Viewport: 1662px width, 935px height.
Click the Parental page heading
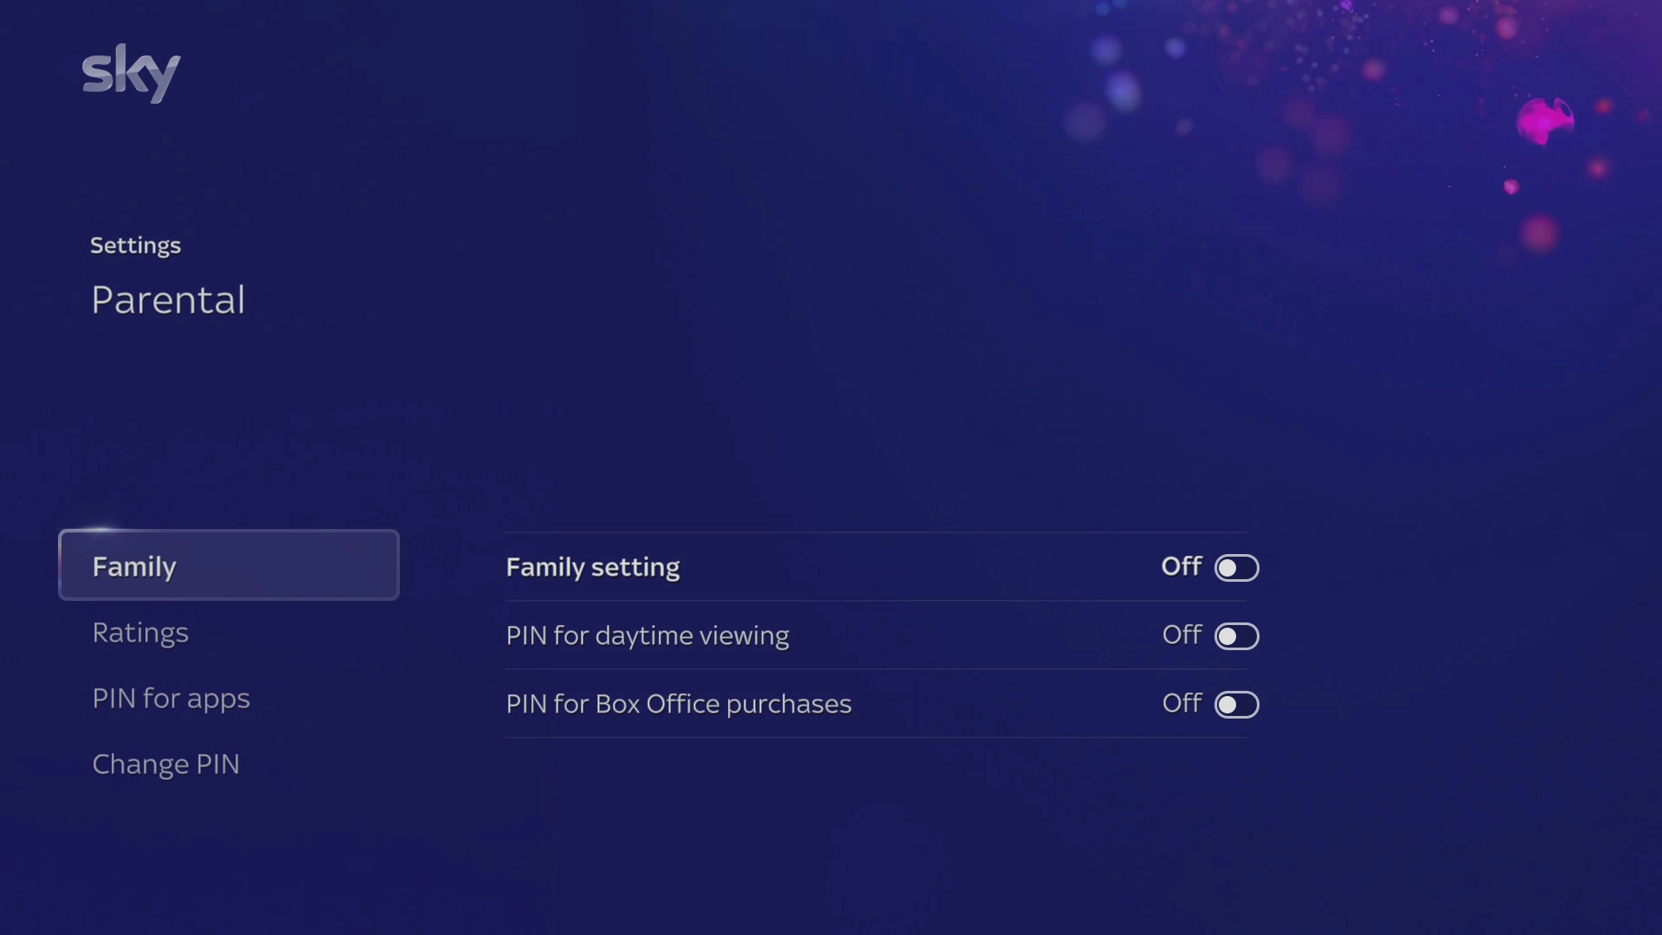pyautogui.click(x=168, y=300)
